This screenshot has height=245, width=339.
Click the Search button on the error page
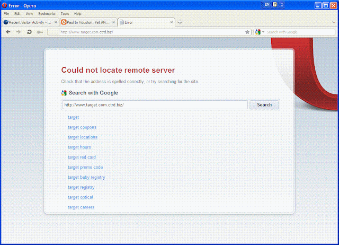[x=264, y=105]
